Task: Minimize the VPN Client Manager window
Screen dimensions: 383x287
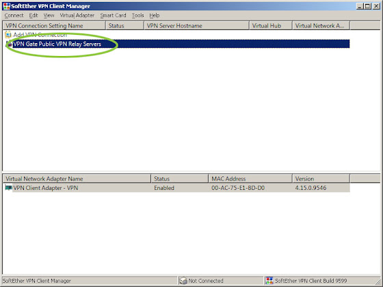Action: coord(359,6)
